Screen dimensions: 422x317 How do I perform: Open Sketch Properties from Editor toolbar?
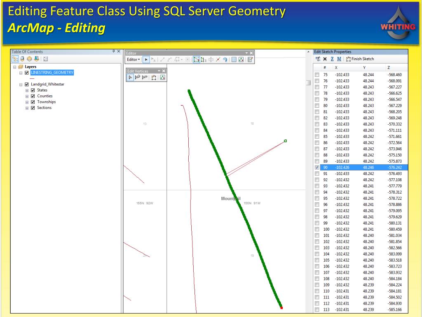[x=241, y=59]
